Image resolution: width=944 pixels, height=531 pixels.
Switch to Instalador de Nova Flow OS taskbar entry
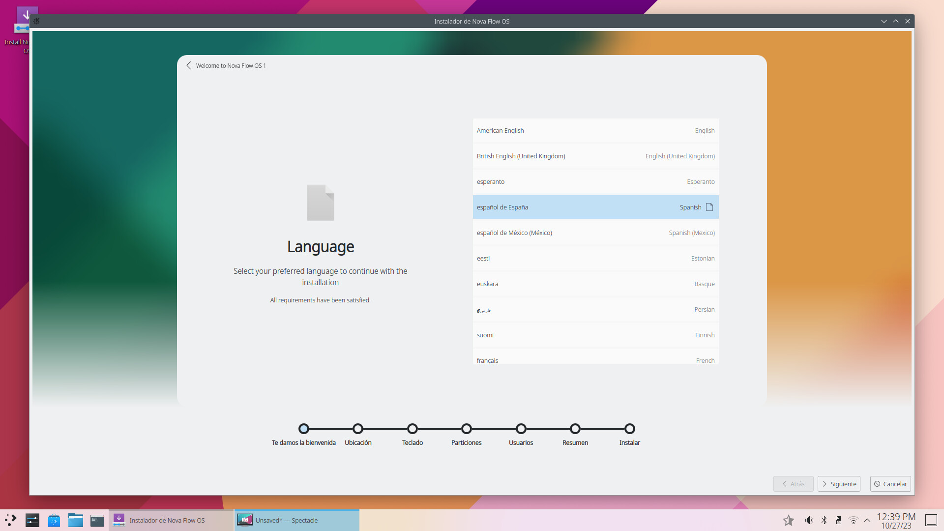coord(171,520)
